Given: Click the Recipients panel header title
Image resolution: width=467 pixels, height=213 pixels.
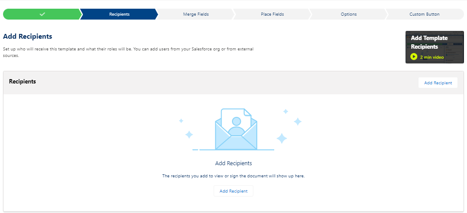Looking at the screenshot, I should click(x=22, y=81).
